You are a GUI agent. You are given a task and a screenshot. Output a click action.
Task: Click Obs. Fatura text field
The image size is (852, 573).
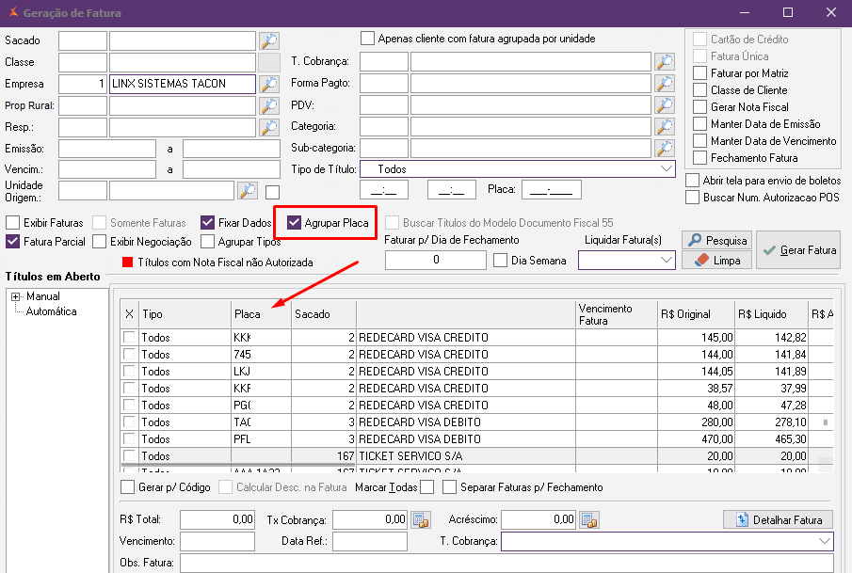click(506, 563)
